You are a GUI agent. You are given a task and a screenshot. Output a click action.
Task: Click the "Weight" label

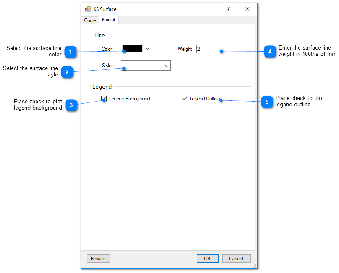(x=184, y=49)
